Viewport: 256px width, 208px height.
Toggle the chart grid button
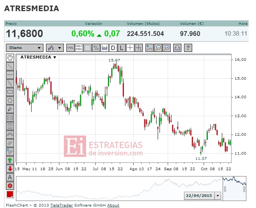point(88,48)
